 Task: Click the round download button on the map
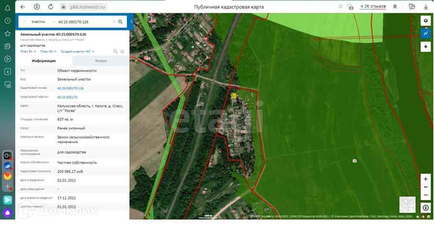point(426,207)
